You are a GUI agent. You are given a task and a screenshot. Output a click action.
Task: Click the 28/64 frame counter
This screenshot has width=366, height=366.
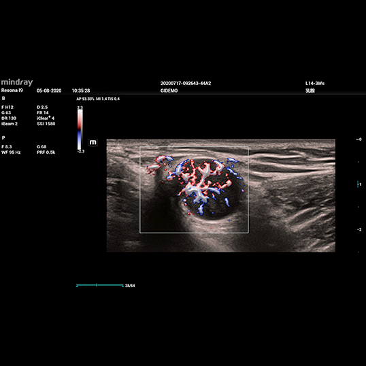(130, 286)
